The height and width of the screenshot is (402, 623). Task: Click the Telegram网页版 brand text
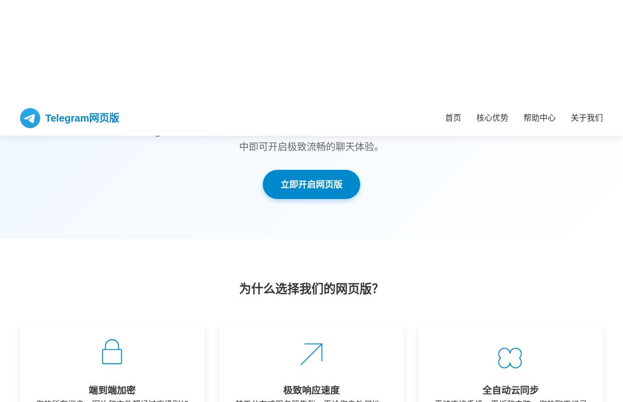(x=82, y=118)
